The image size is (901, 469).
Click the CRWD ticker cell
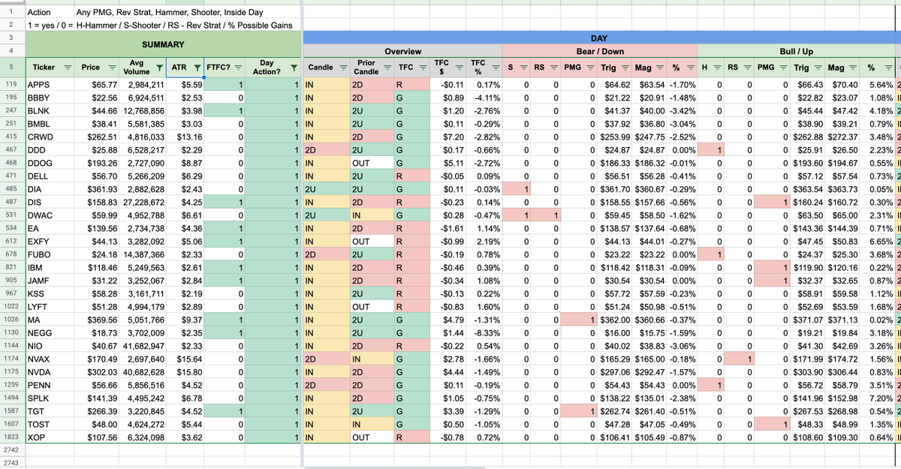point(50,137)
